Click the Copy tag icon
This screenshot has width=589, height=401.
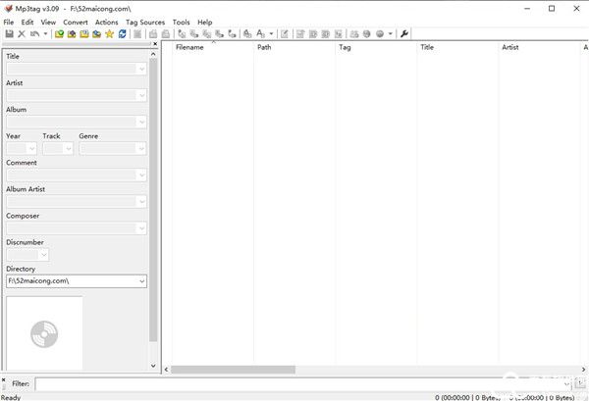[x=153, y=34]
